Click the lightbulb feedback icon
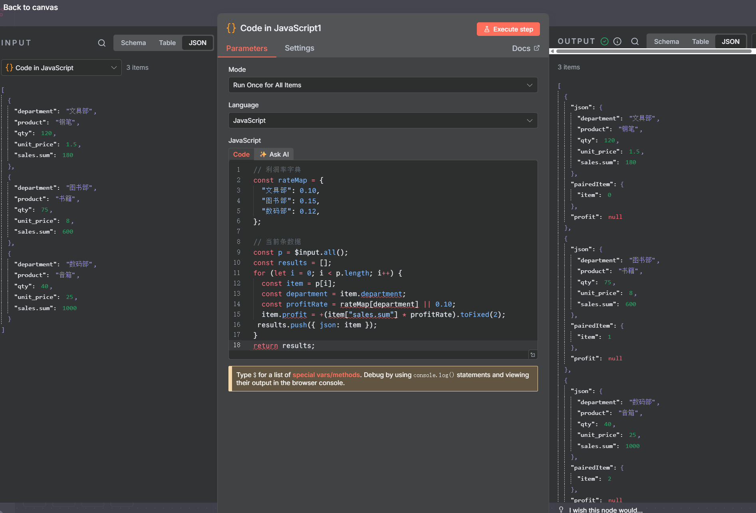Image resolution: width=756 pixels, height=513 pixels. (x=561, y=509)
